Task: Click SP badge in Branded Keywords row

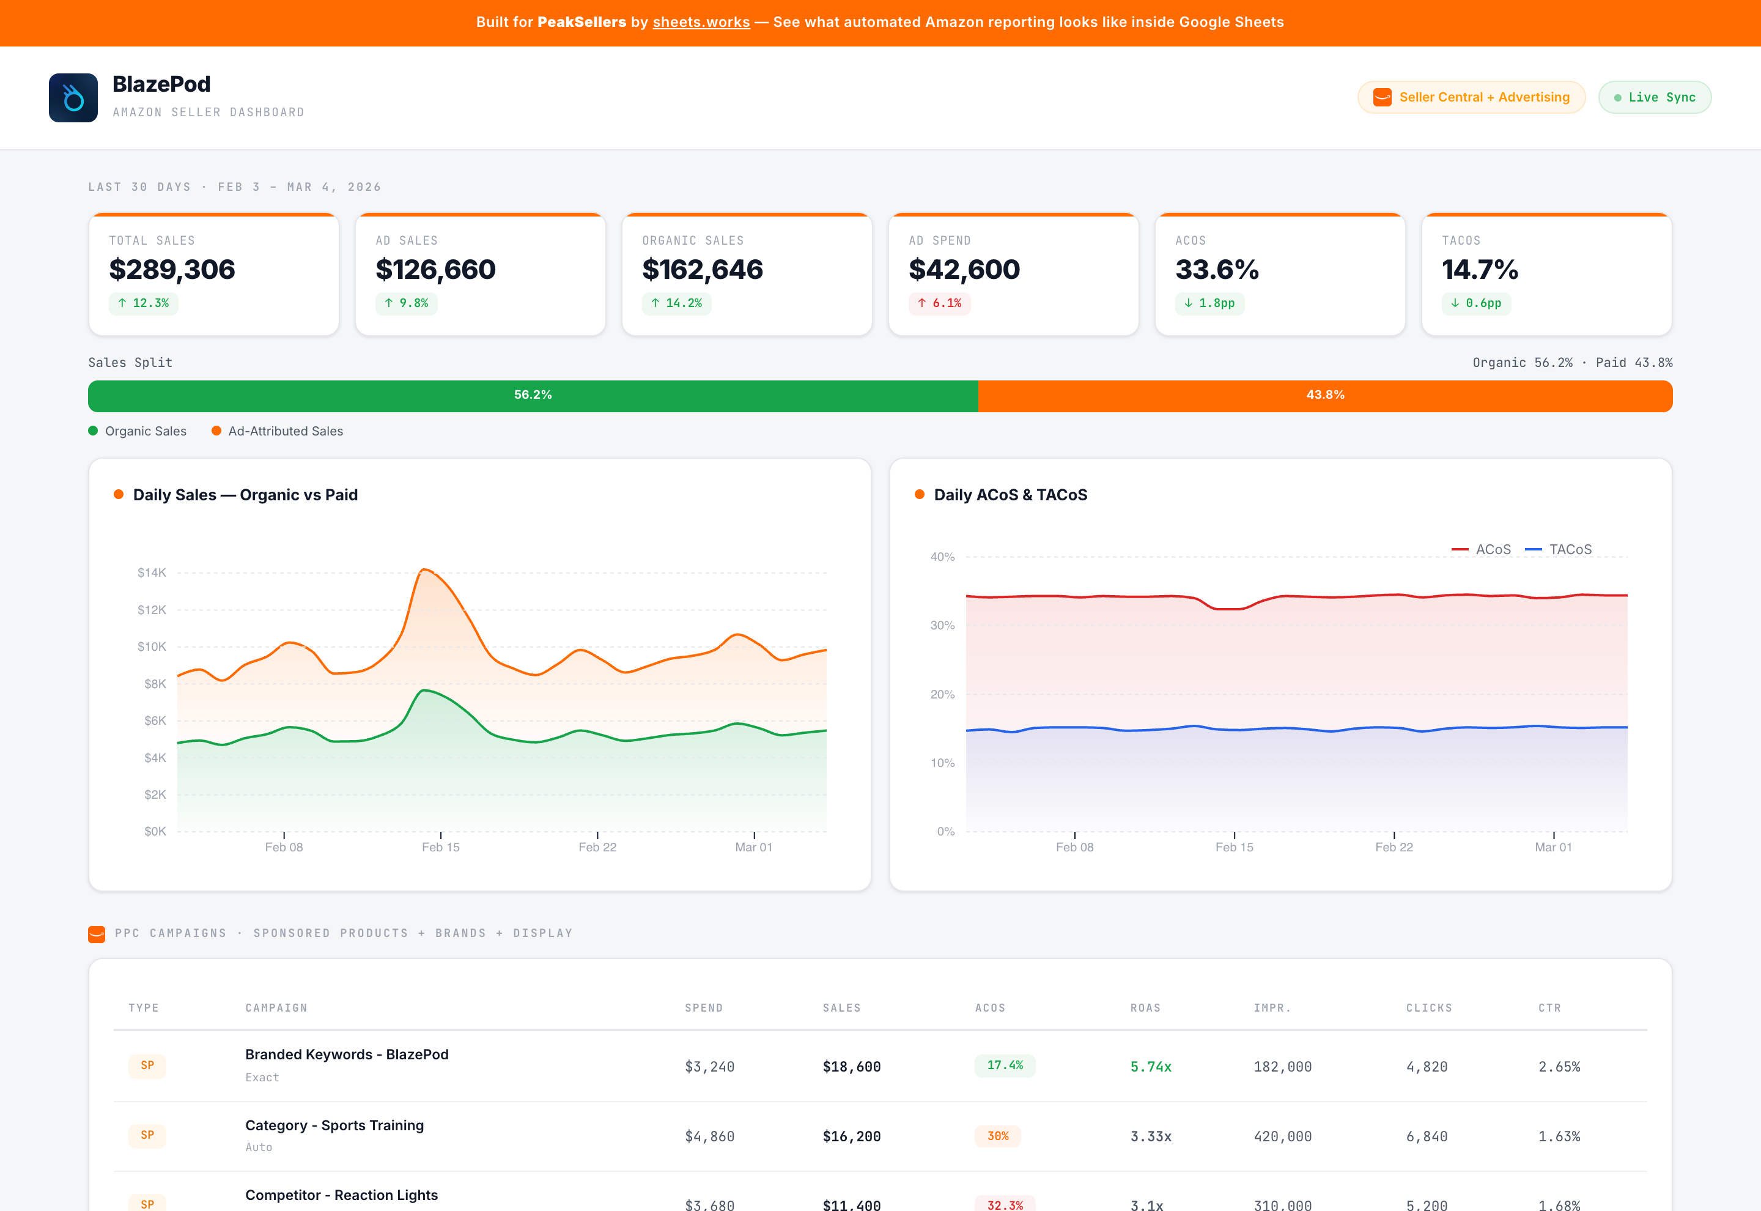Action: click(x=147, y=1065)
